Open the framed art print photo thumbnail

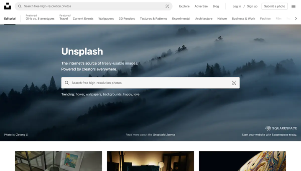tap(59, 161)
